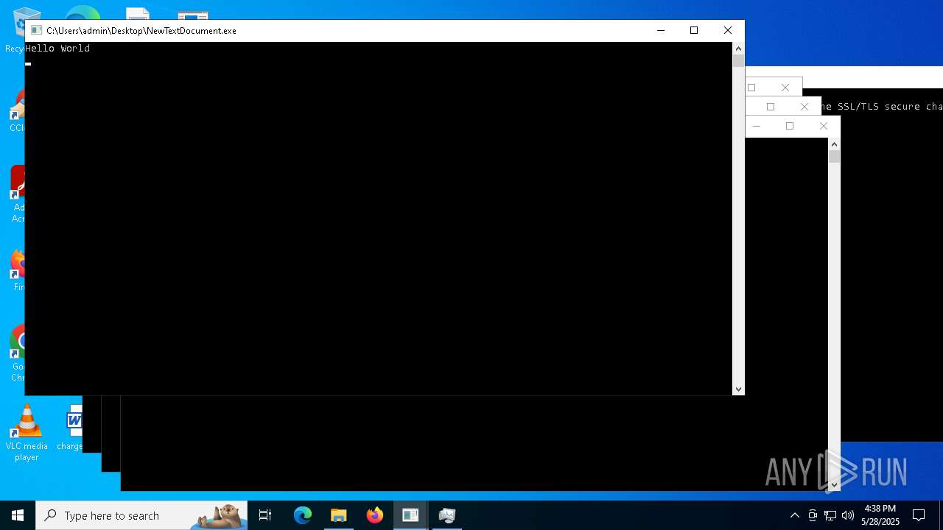Open the 4:38 PM clock and calendar

(880, 515)
